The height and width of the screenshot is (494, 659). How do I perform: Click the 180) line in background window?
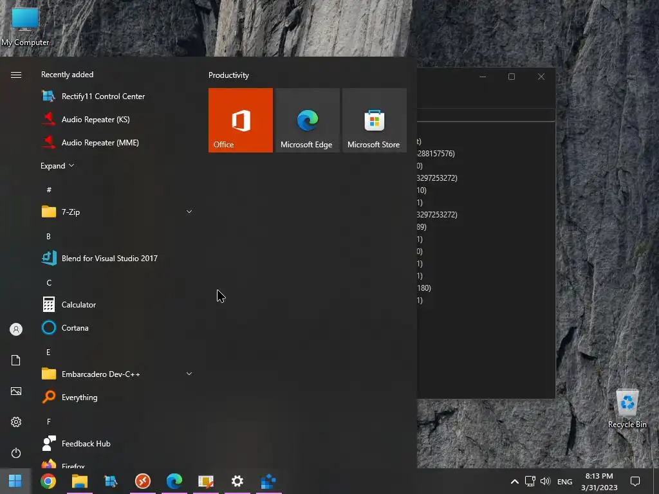[424, 288]
